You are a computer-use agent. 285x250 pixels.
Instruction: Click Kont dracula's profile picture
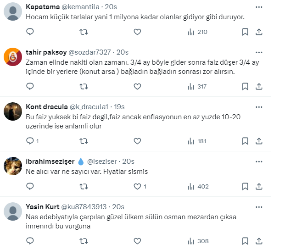(13, 111)
